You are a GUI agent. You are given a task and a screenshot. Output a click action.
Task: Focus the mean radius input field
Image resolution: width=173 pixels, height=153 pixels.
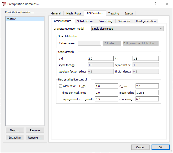pyautogui.click(x=147, y=92)
